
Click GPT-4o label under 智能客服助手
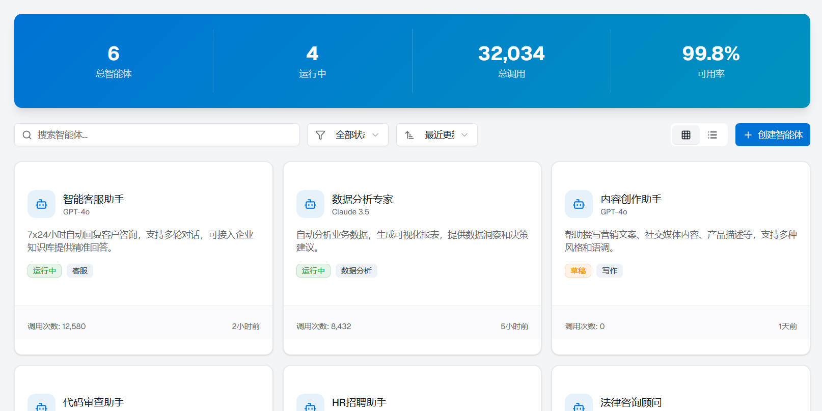tap(76, 212)
